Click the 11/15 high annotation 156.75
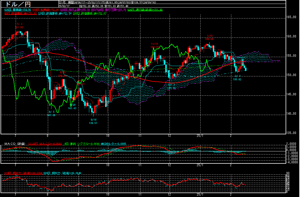 tap(155, 46)
